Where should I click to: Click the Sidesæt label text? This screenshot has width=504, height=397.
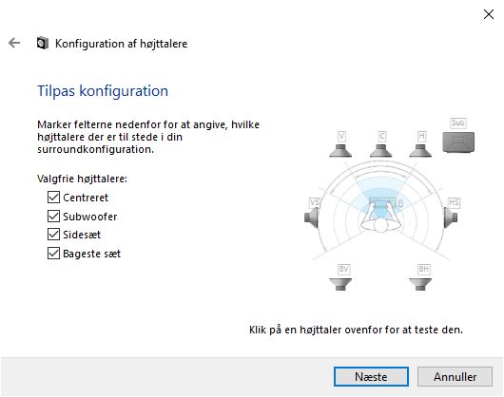[x=82, y=235]
